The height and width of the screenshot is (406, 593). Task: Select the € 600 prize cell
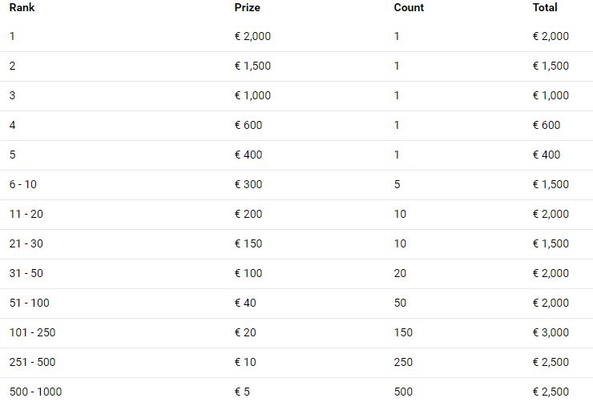pos(248,125)
